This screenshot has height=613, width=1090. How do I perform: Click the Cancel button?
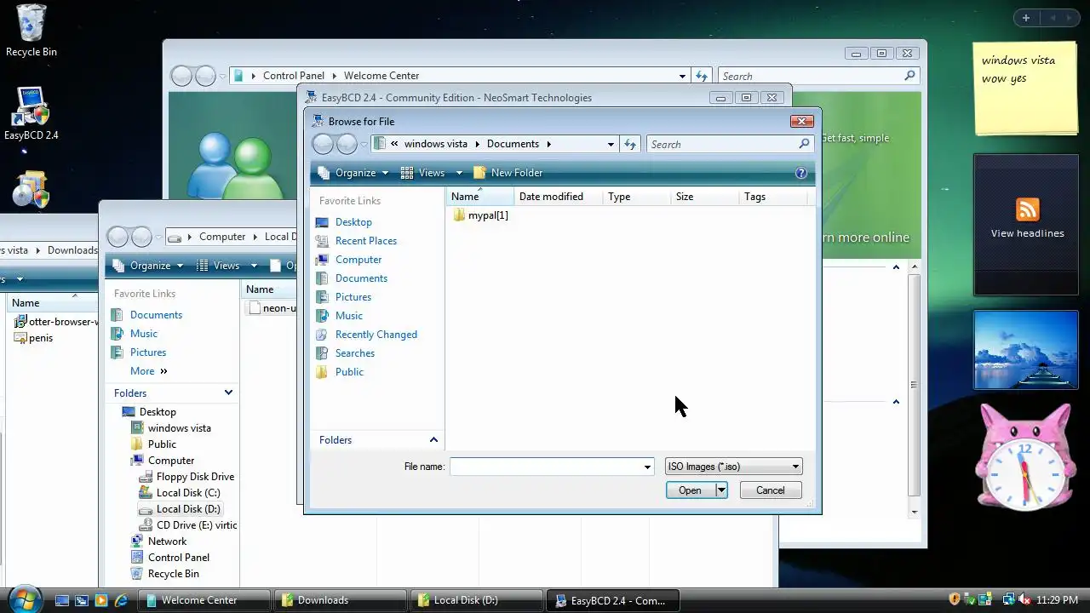coord(771,490)
